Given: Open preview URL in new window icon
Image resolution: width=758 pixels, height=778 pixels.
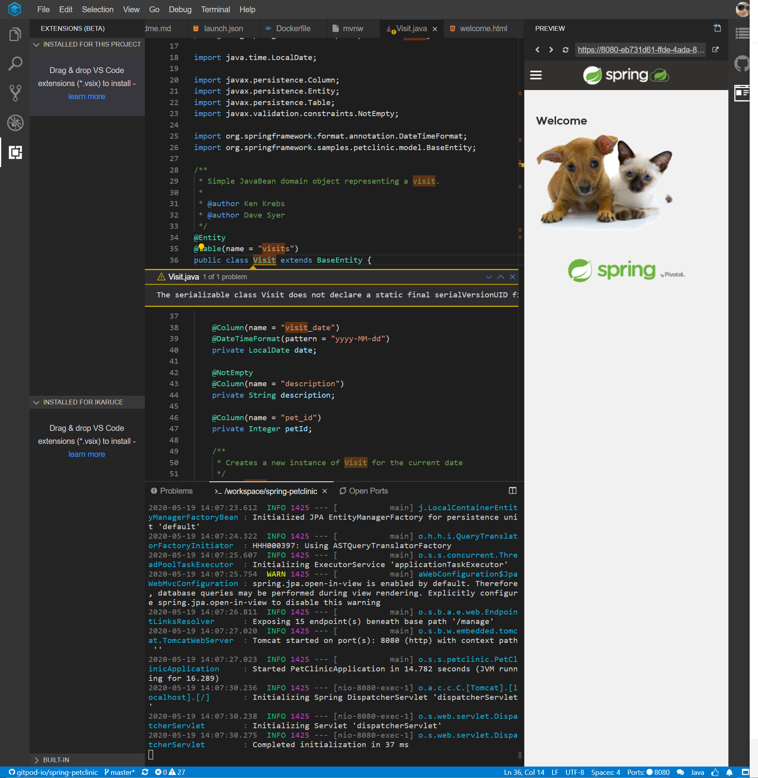Looking at the screenshot, I should [x=715, y=50].
